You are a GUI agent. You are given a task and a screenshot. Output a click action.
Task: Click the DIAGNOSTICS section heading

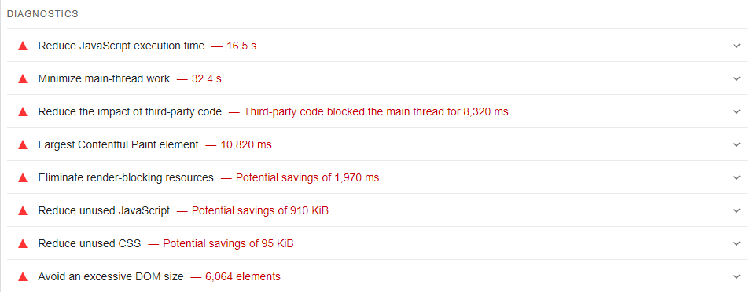point(42,14)
